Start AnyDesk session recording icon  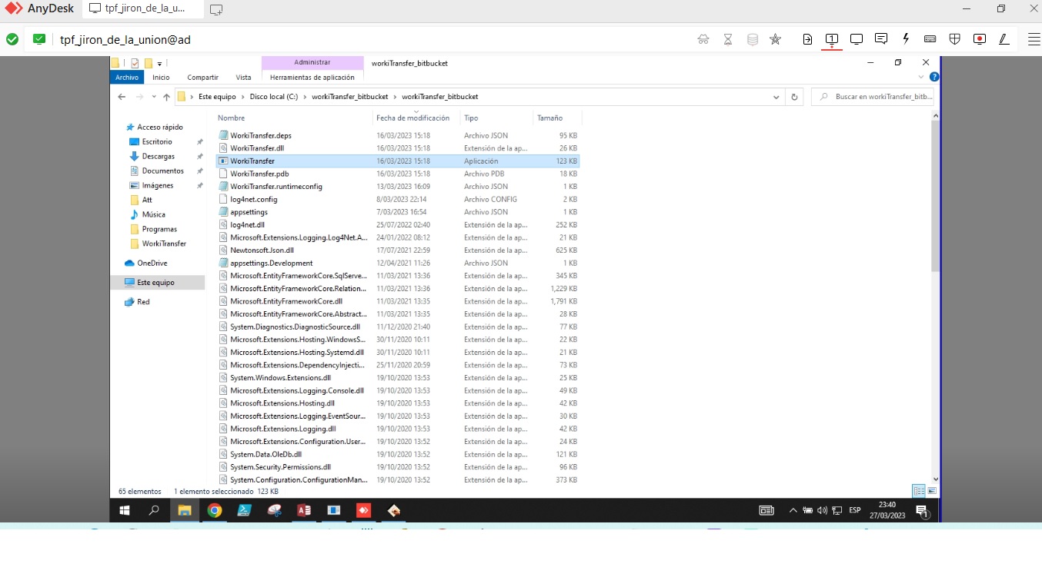point(980,39)
